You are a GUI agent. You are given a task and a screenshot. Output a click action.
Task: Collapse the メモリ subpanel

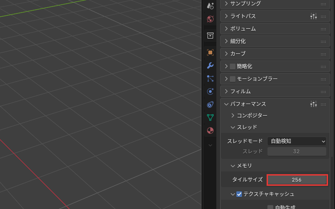click(x=233, y=166)
